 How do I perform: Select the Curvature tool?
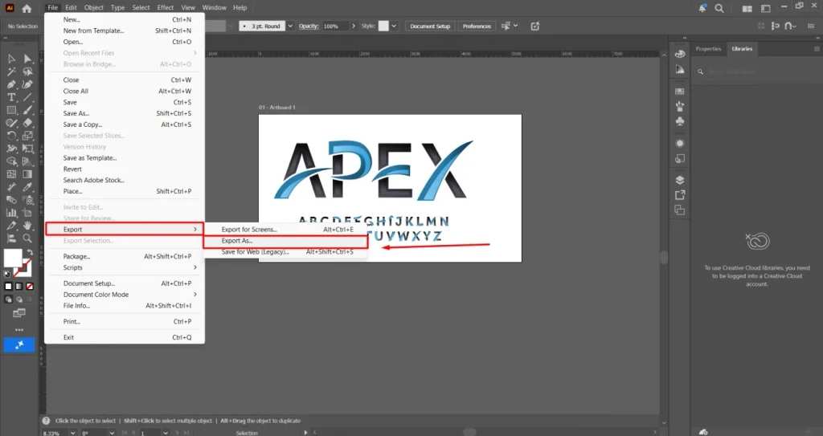(x=28, y=84)
